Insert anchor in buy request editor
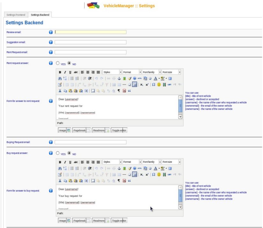Viewport: 263px width, 228px height. tap(119, 168)
